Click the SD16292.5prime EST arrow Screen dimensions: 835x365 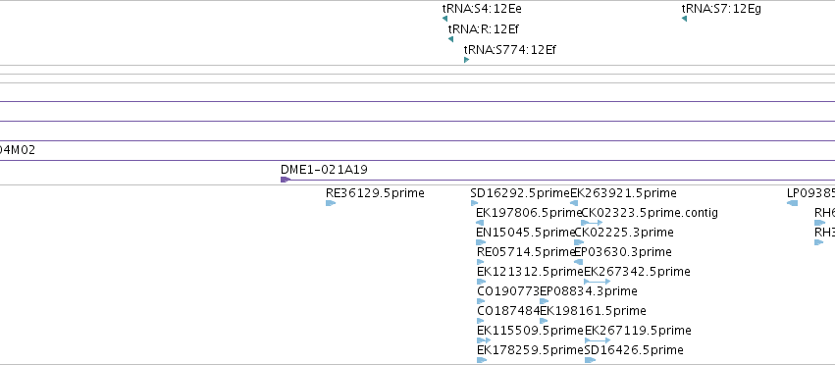(474, 203)
